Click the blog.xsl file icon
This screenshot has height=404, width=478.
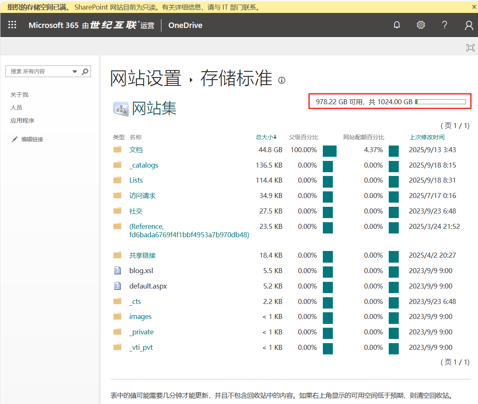pyautogui.click(x=118, y=271)
